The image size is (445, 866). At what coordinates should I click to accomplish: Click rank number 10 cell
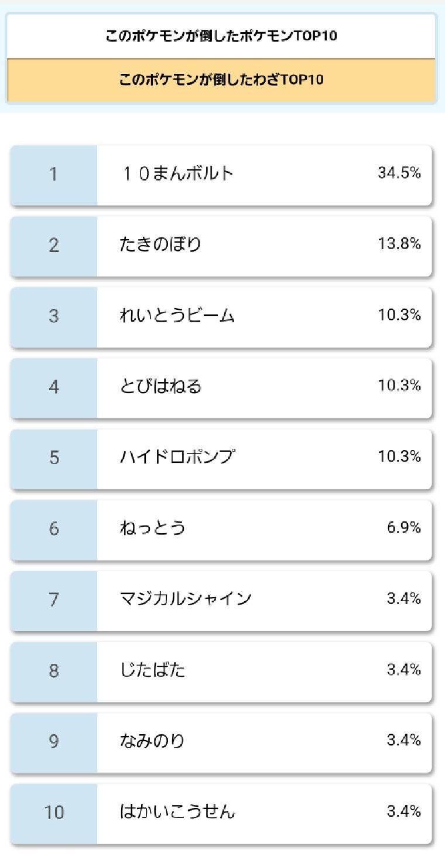(54, 814)
